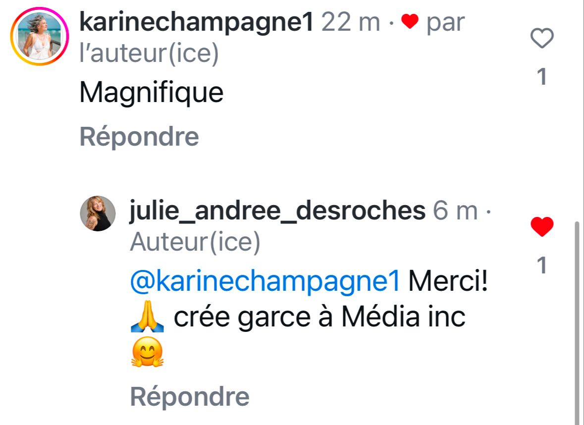Click the julie_andree_desroches username
Screen dimensions: 584x425
(x=277, y=211)
